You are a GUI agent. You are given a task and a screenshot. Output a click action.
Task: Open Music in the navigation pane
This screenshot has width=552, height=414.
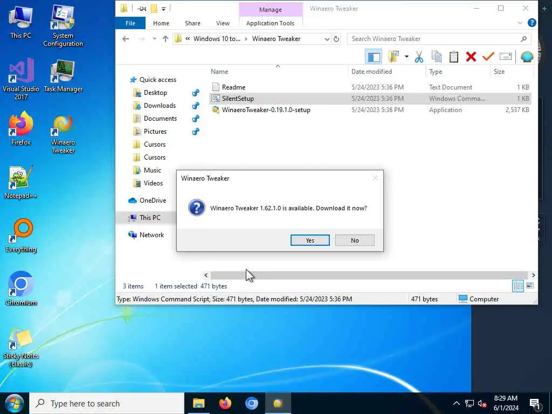coord(152,170)
